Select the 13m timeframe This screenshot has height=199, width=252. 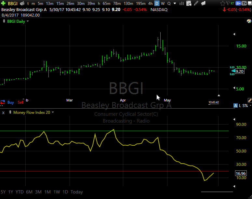click(x=49, y=3)
